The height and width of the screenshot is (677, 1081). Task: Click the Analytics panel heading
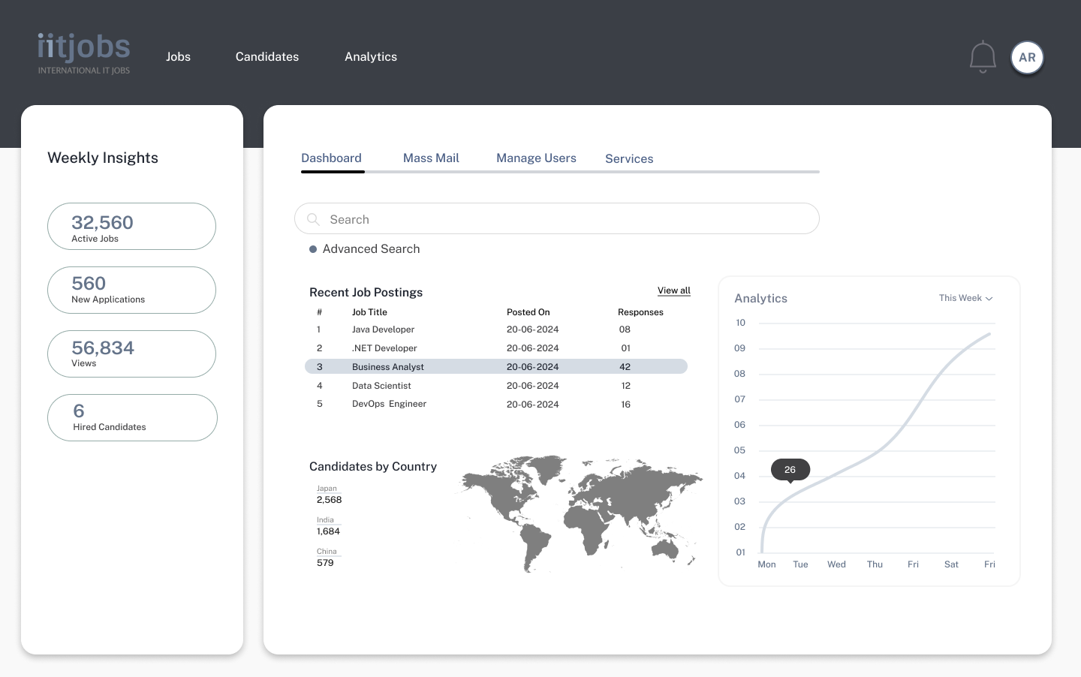(x=760, y=299)
